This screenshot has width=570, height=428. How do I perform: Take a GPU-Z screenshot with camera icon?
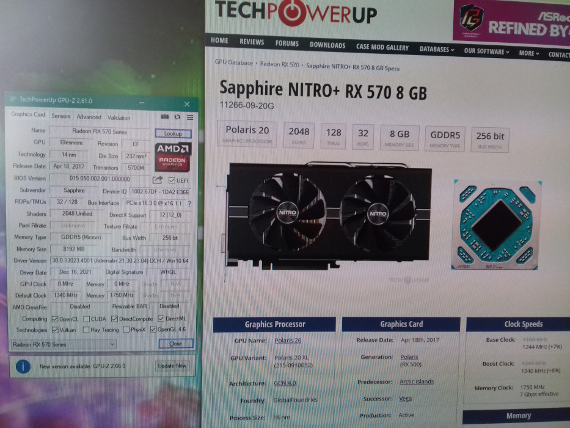[165, 117]
